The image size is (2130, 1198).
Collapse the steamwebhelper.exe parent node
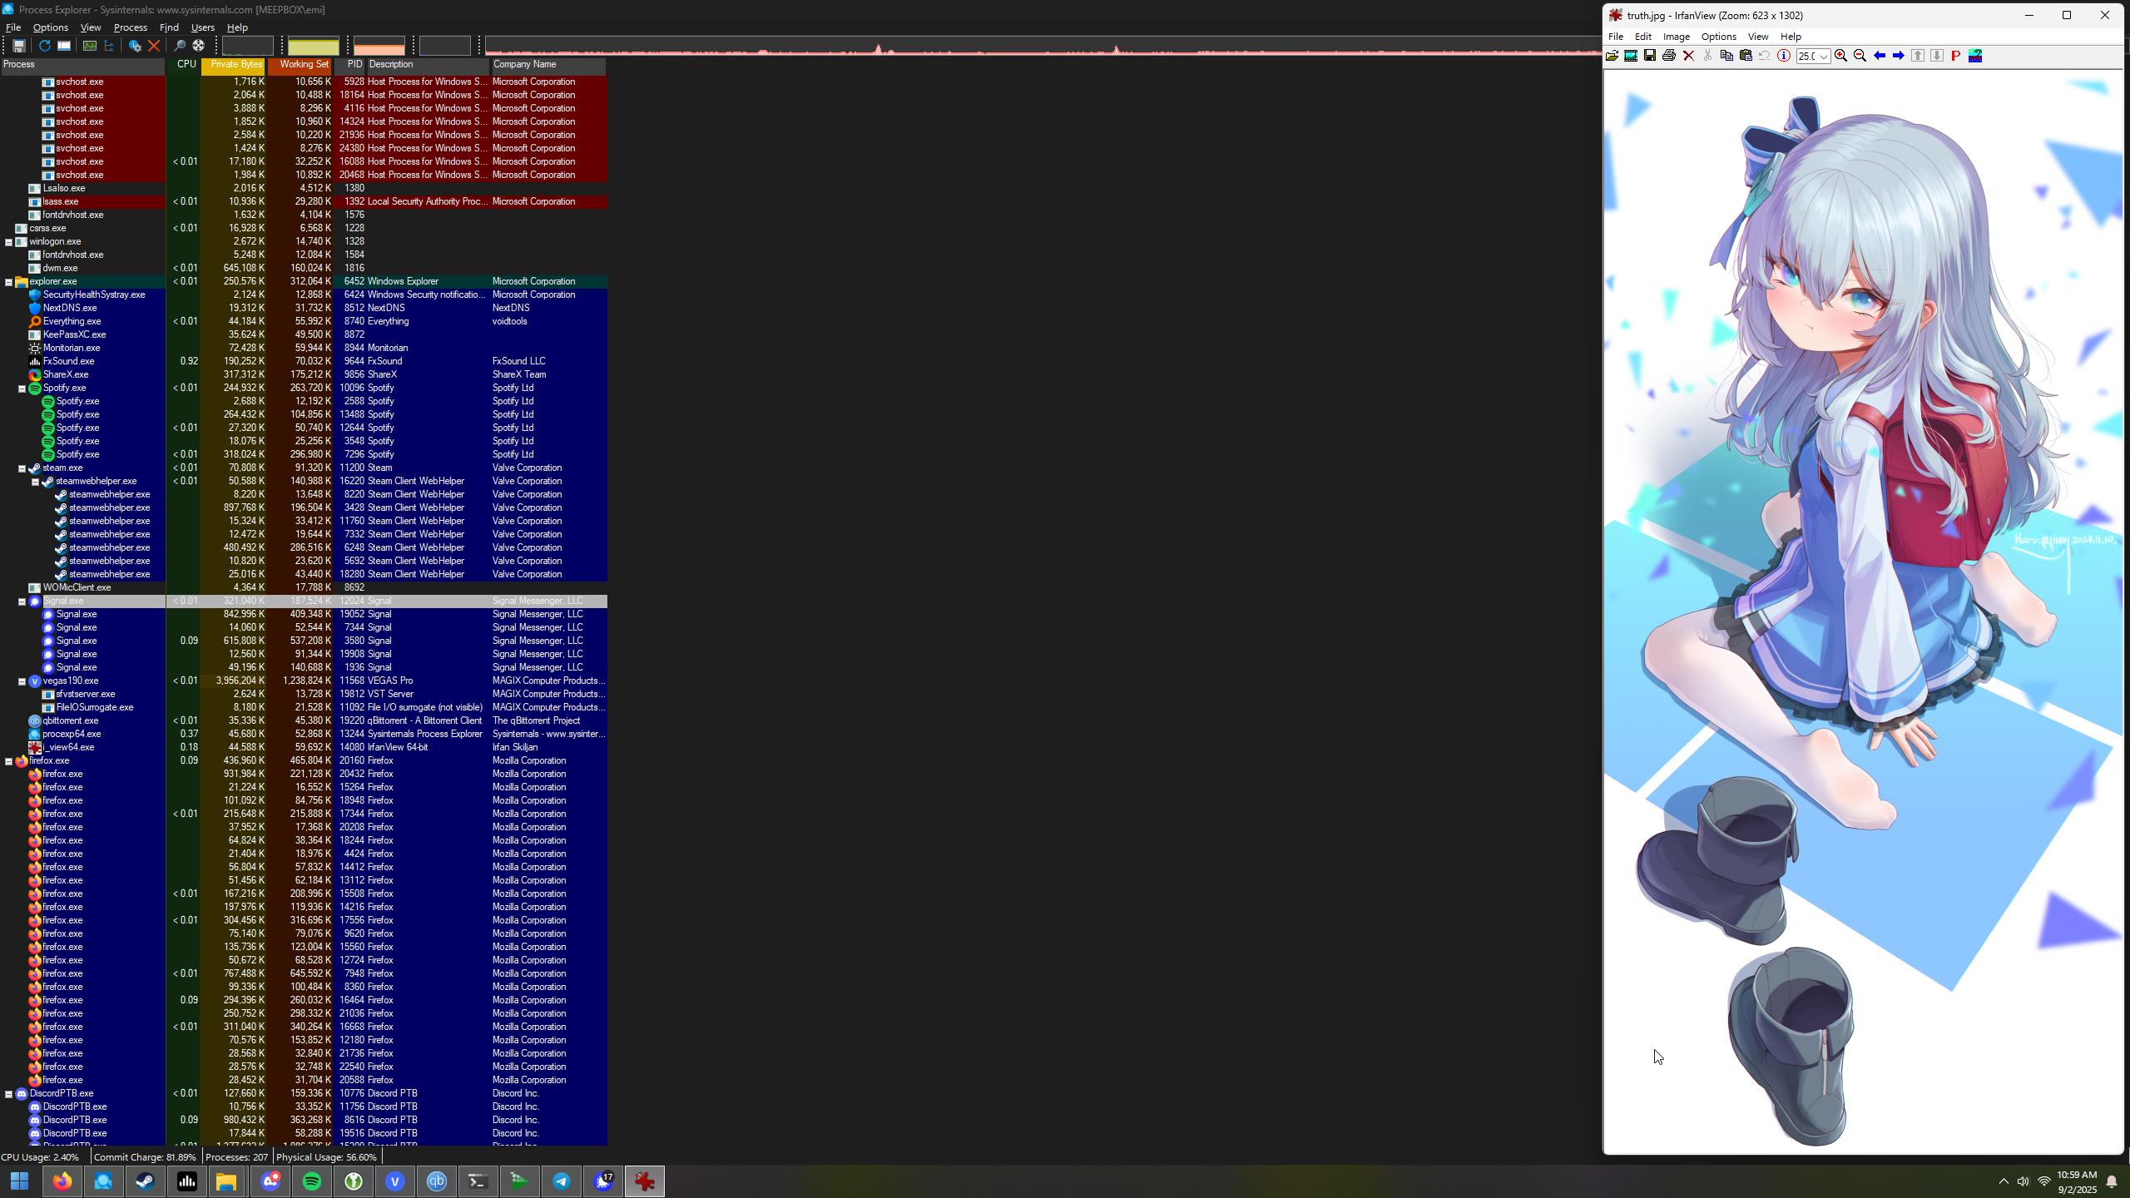pyautogui.click(x=35, y=482)
